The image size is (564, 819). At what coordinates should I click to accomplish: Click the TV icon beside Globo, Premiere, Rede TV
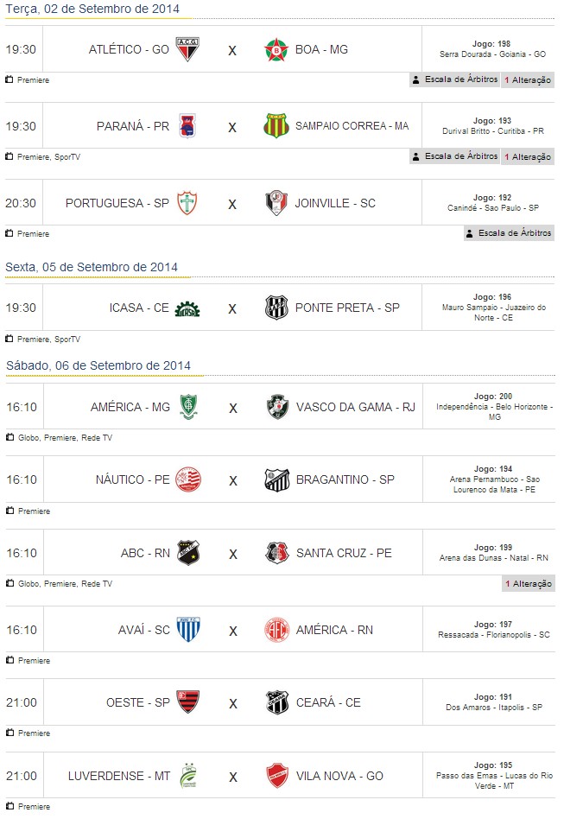(10, 438)
